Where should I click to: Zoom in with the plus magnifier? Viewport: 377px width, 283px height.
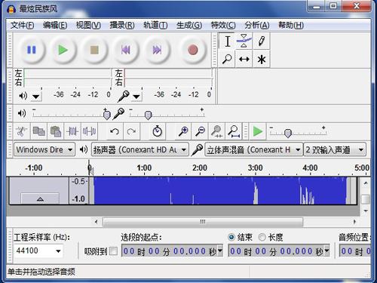[183, 131]
